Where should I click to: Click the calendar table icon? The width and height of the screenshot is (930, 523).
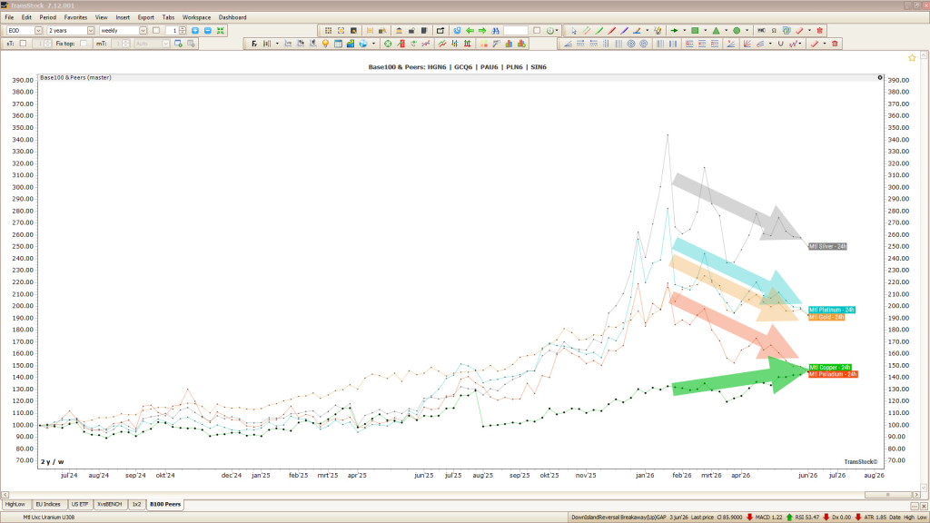(338, 44)
